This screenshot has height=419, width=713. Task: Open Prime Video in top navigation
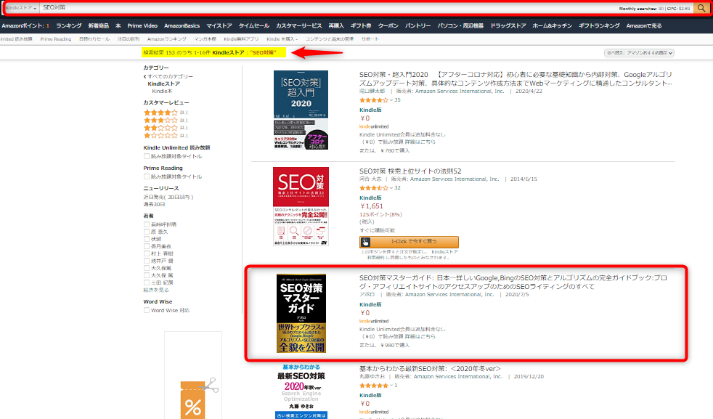(x=142, y=26)
